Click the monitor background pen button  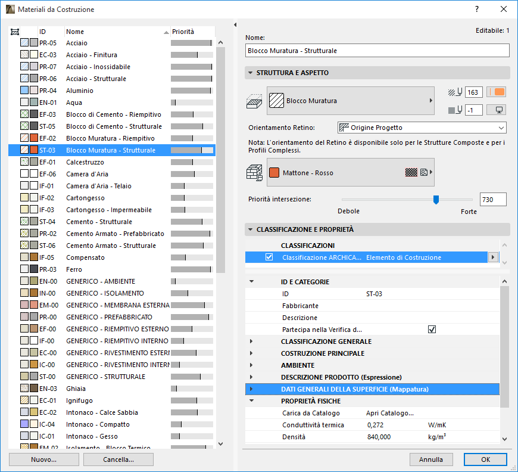[x=497, y=110]
